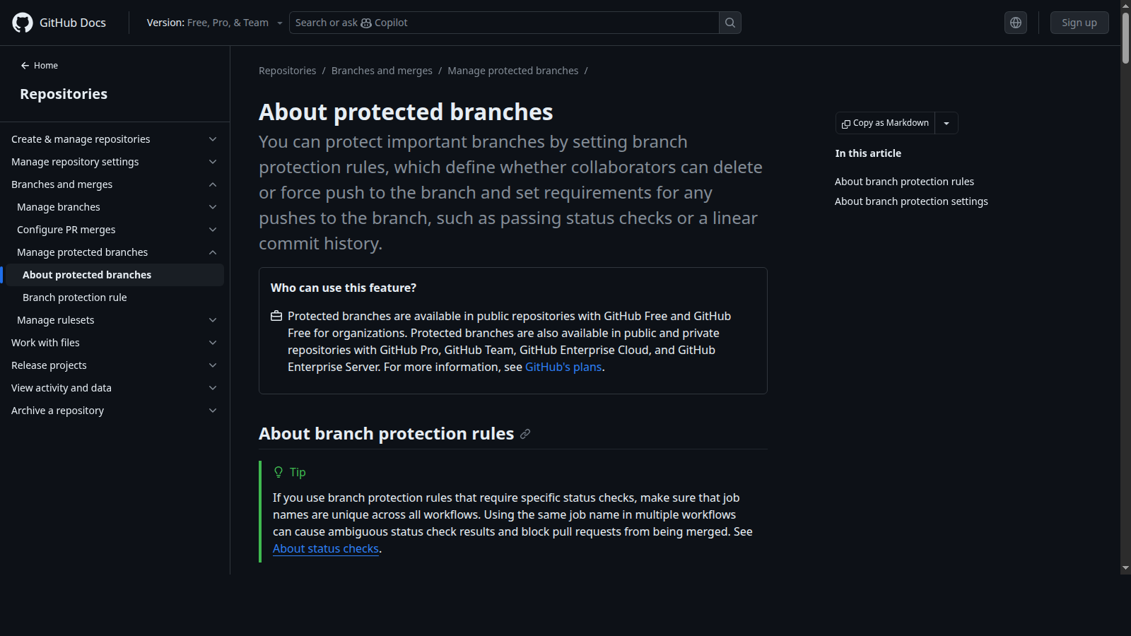Click the page vertical scrollbar thumb
Screen dimensions: 1131x636
coord(1125,37)
